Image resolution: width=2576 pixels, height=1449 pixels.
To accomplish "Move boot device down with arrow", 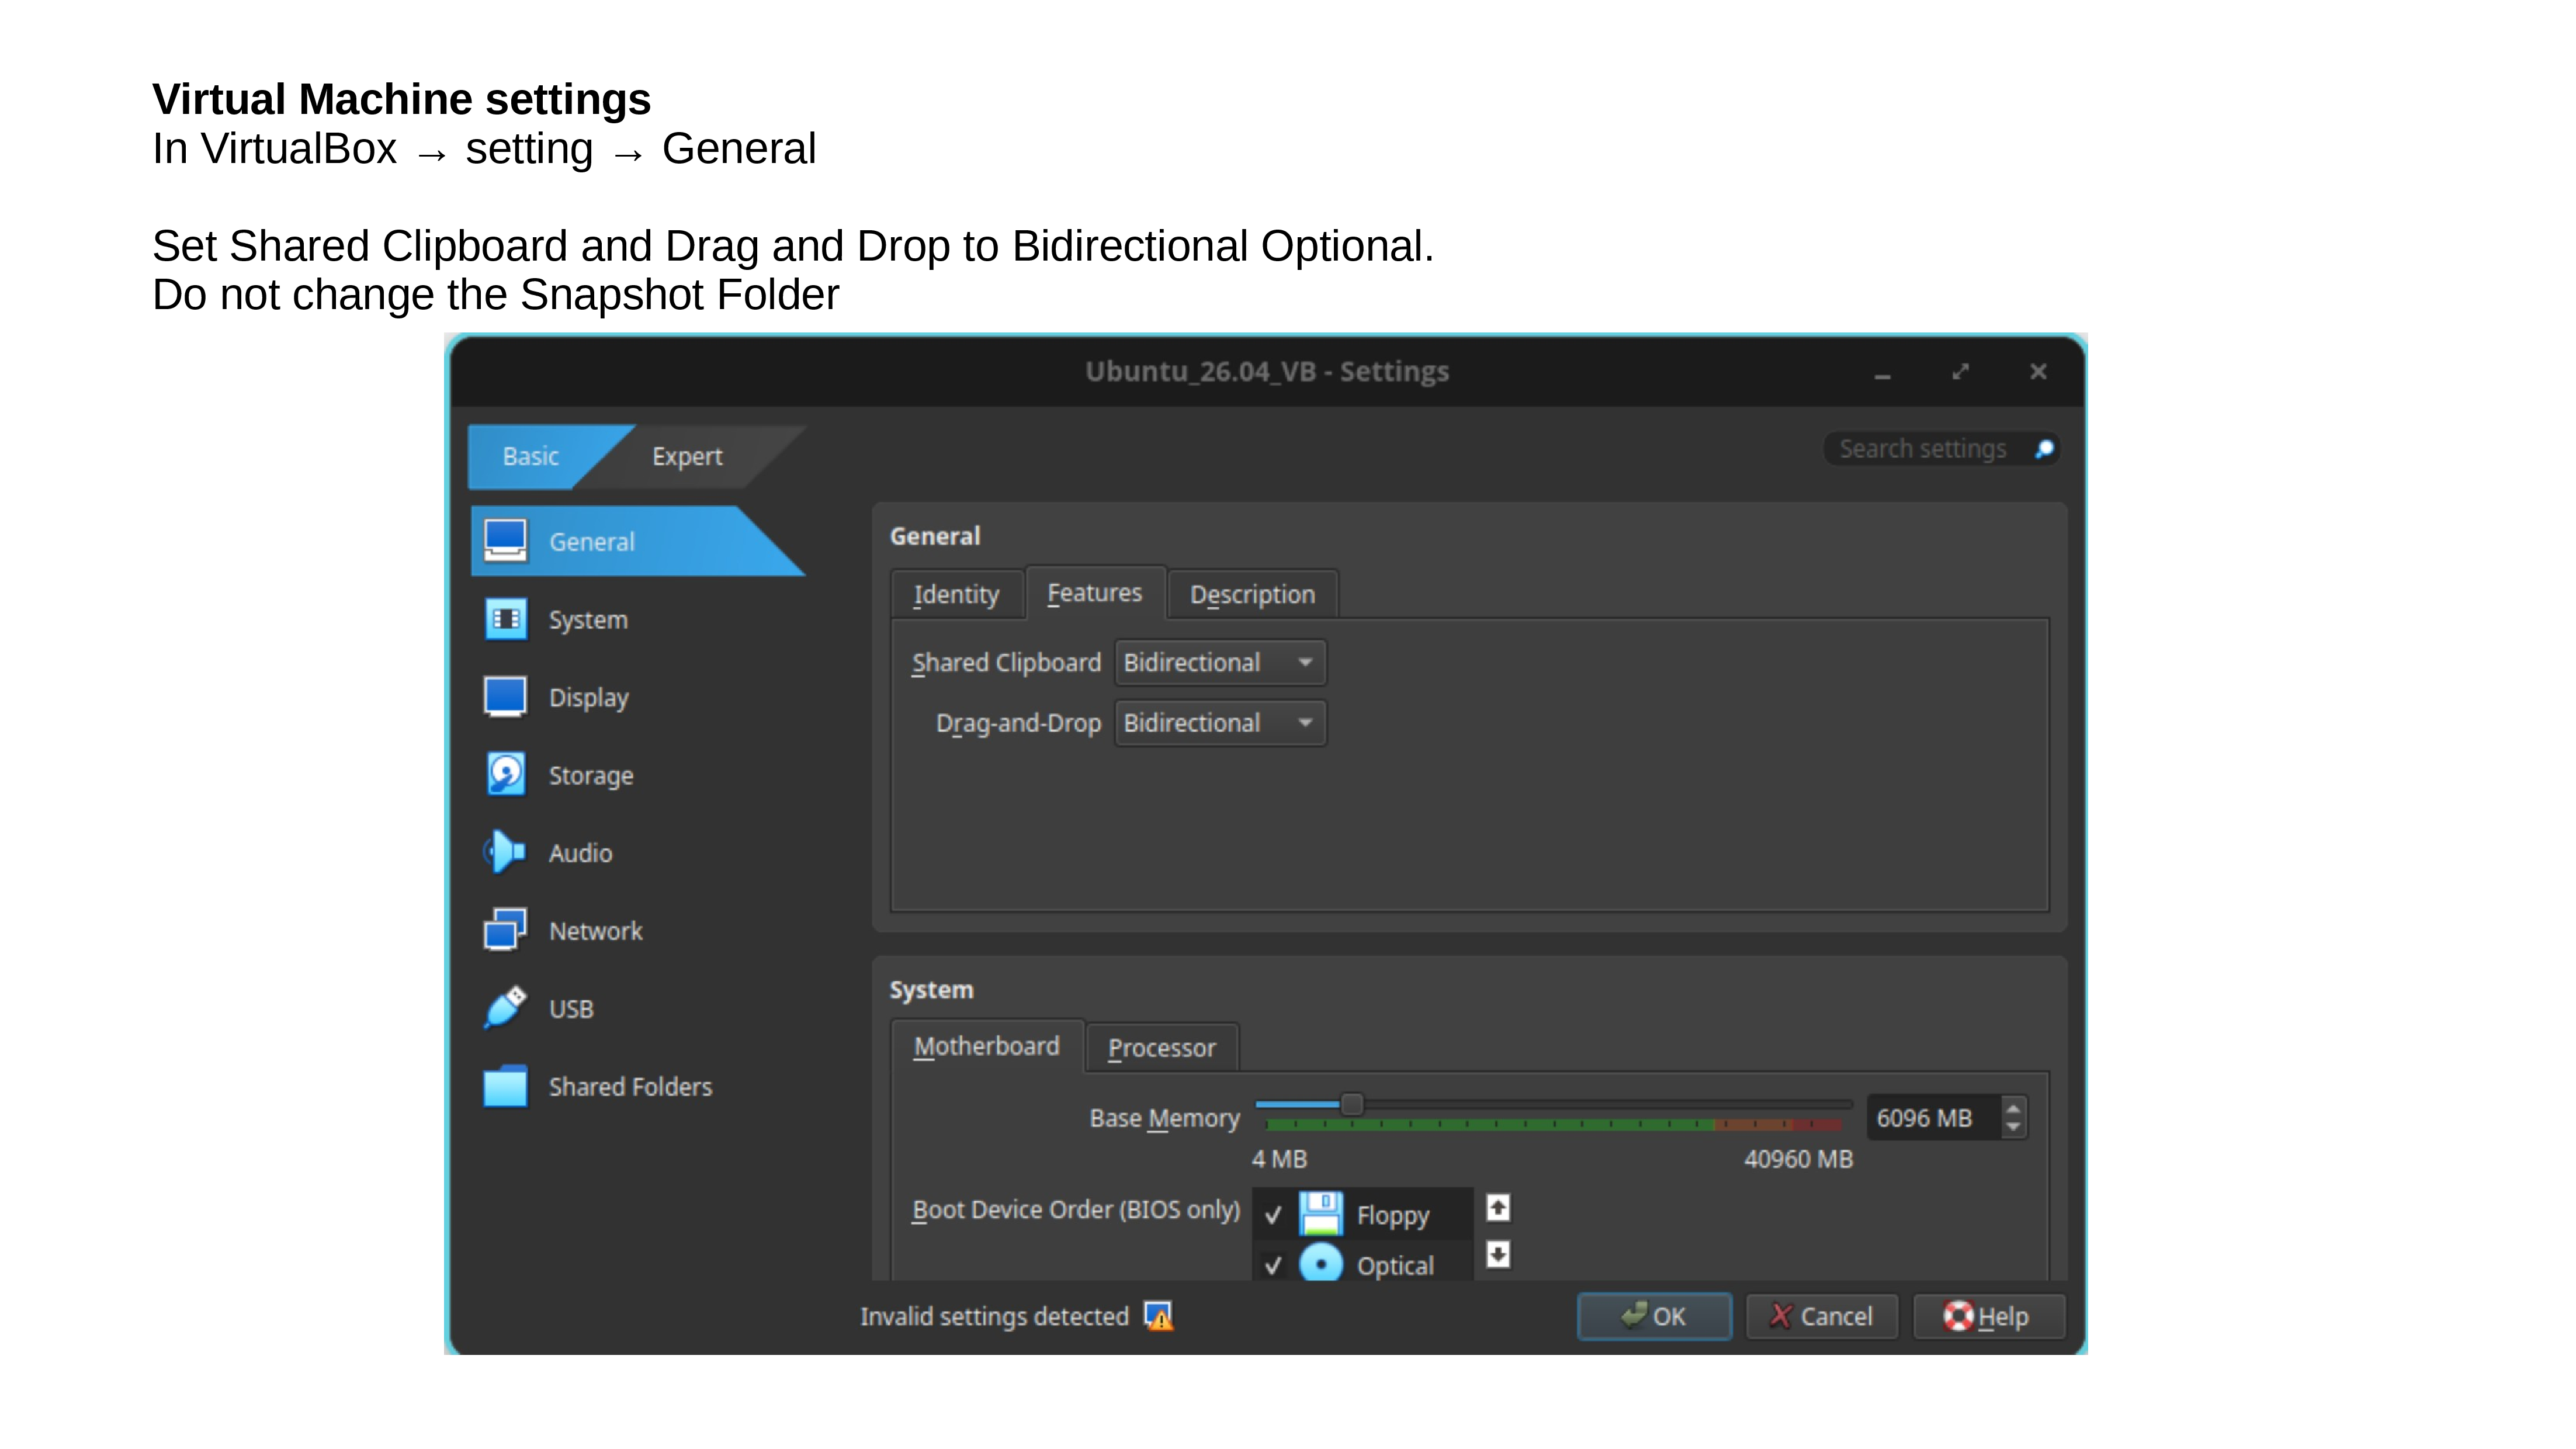I will click(x=1498, y=1254).
